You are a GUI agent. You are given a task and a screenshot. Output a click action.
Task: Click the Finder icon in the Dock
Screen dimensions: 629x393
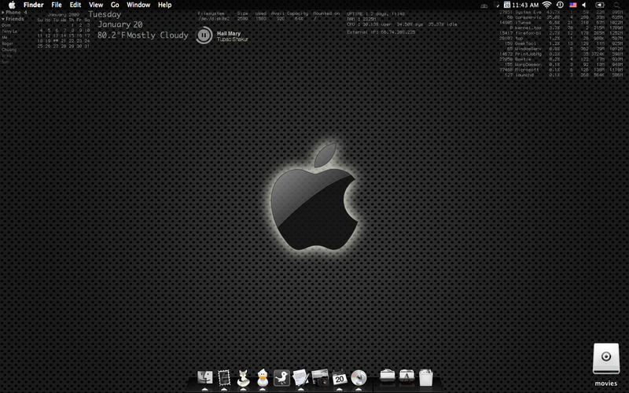[205, 377]
